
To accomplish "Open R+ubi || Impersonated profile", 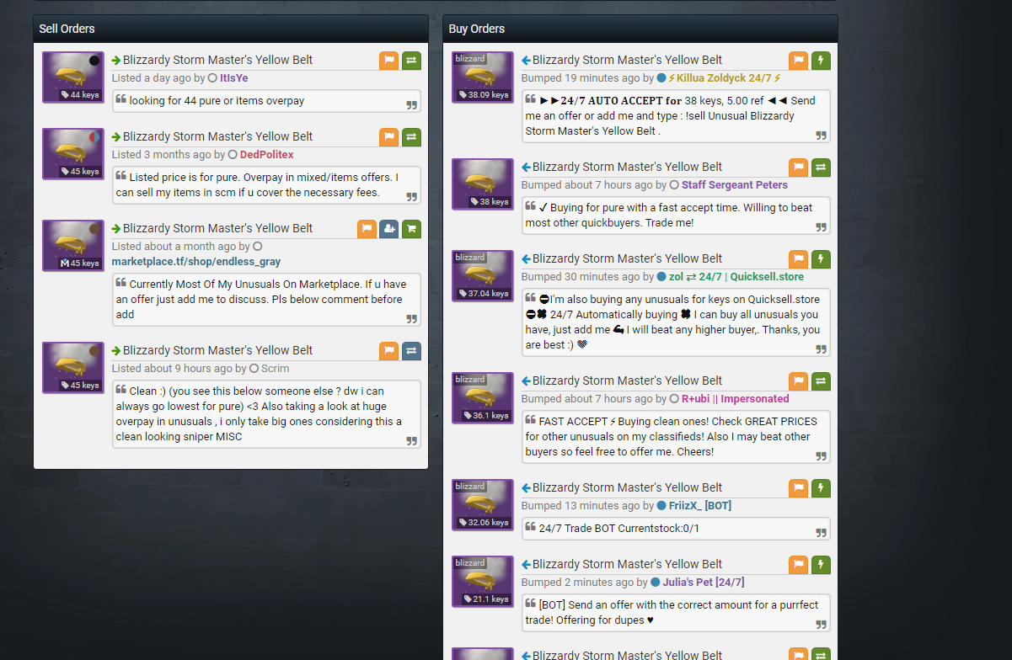I will pyautogui.click(x=736, y=399).
